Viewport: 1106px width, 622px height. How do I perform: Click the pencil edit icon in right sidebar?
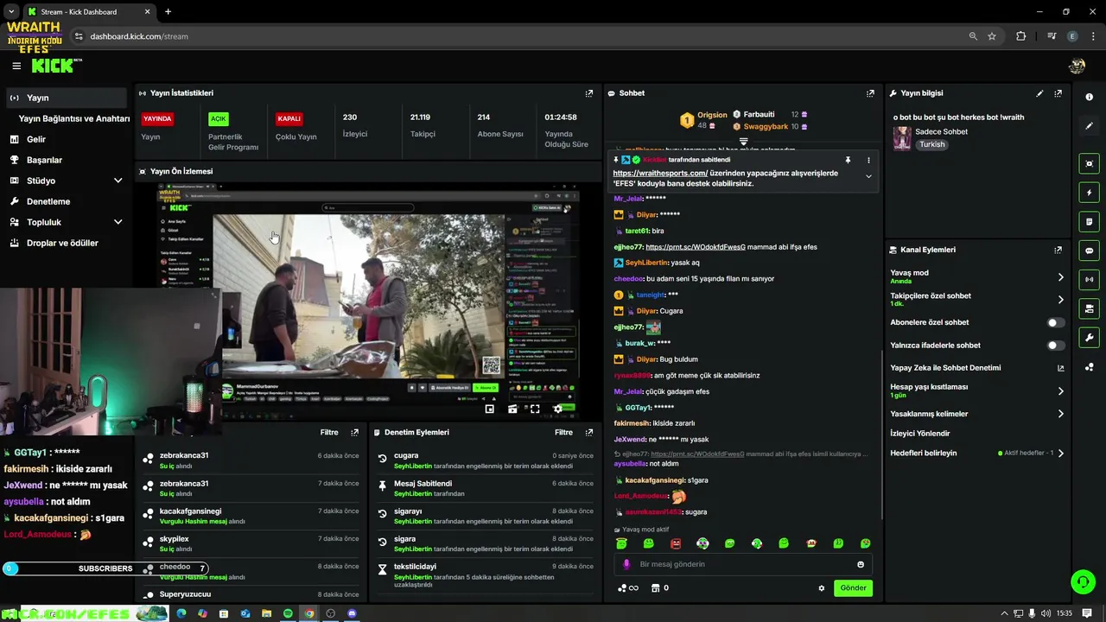(1089, 126)
